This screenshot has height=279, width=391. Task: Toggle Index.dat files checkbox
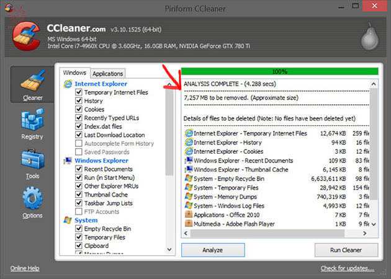point(79,126)
